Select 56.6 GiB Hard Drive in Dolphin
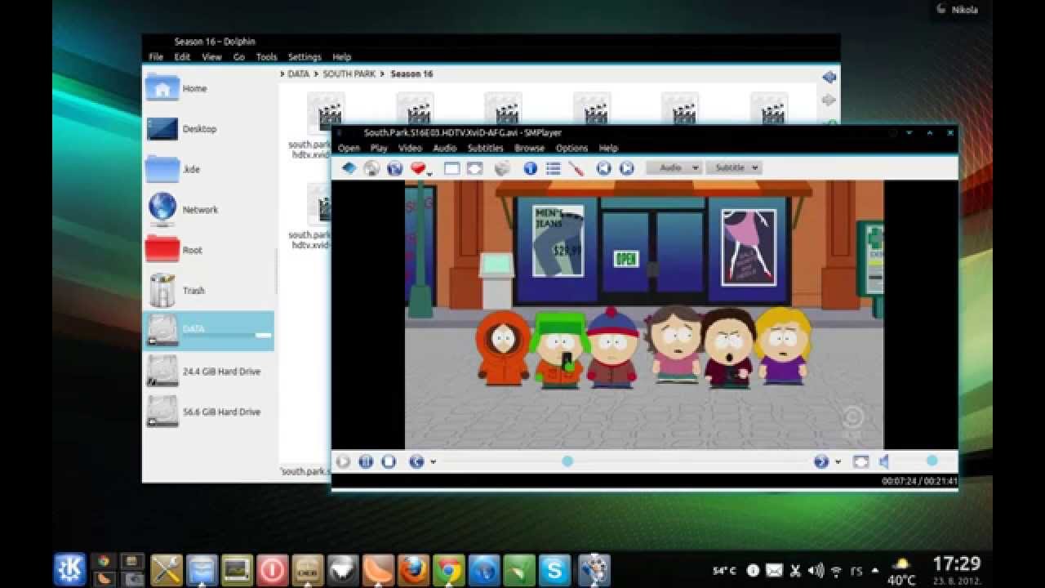1045x588 pixels. tap(209, 412)
